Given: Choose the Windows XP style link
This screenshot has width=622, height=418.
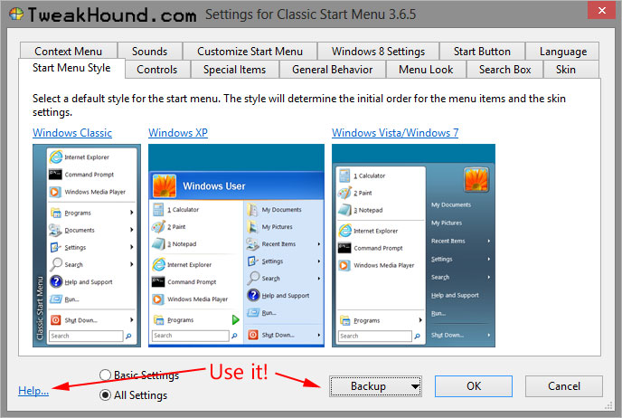Looking at the screenshot, I should pyautogui.click(x=178, y=133).
